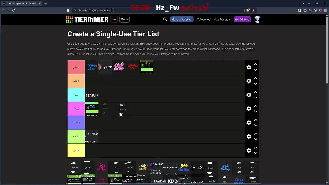
Task: Click the red tier label cell
Action: 76,67
